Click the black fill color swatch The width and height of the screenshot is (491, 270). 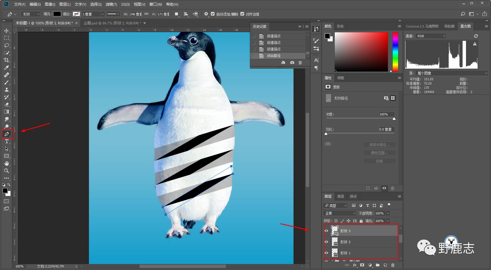coord(57,14)
